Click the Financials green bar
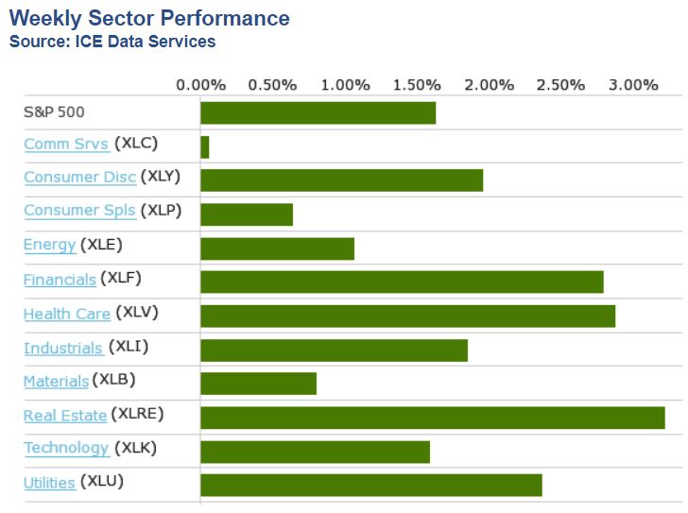Image resolution: width=688 pixels, height=513 pixels. pos(402,282)
